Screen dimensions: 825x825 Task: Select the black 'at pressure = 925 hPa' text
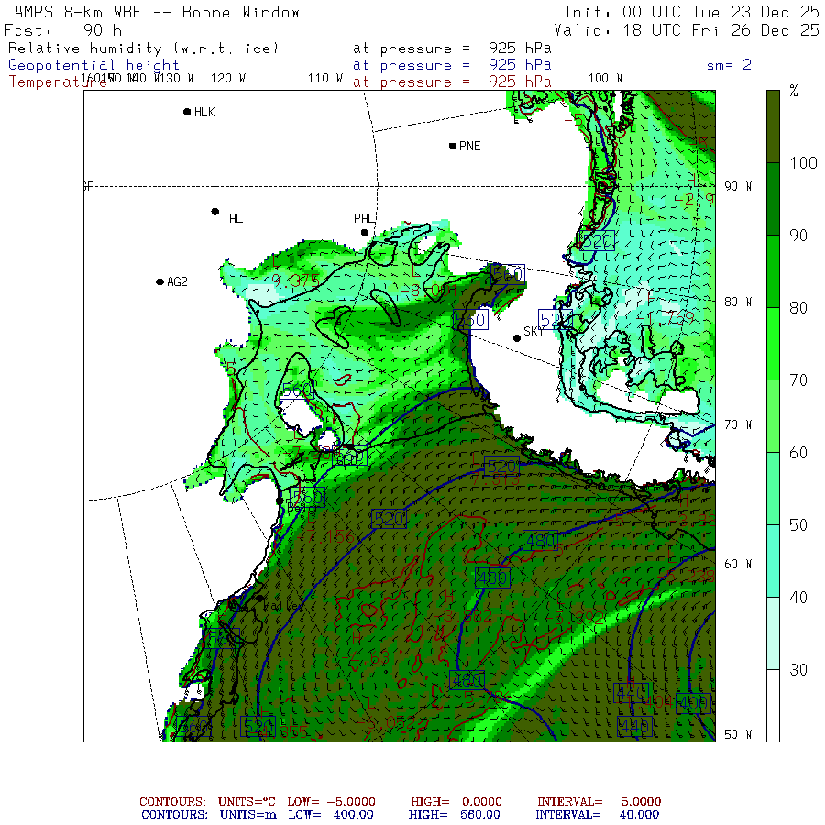[452, 49]
